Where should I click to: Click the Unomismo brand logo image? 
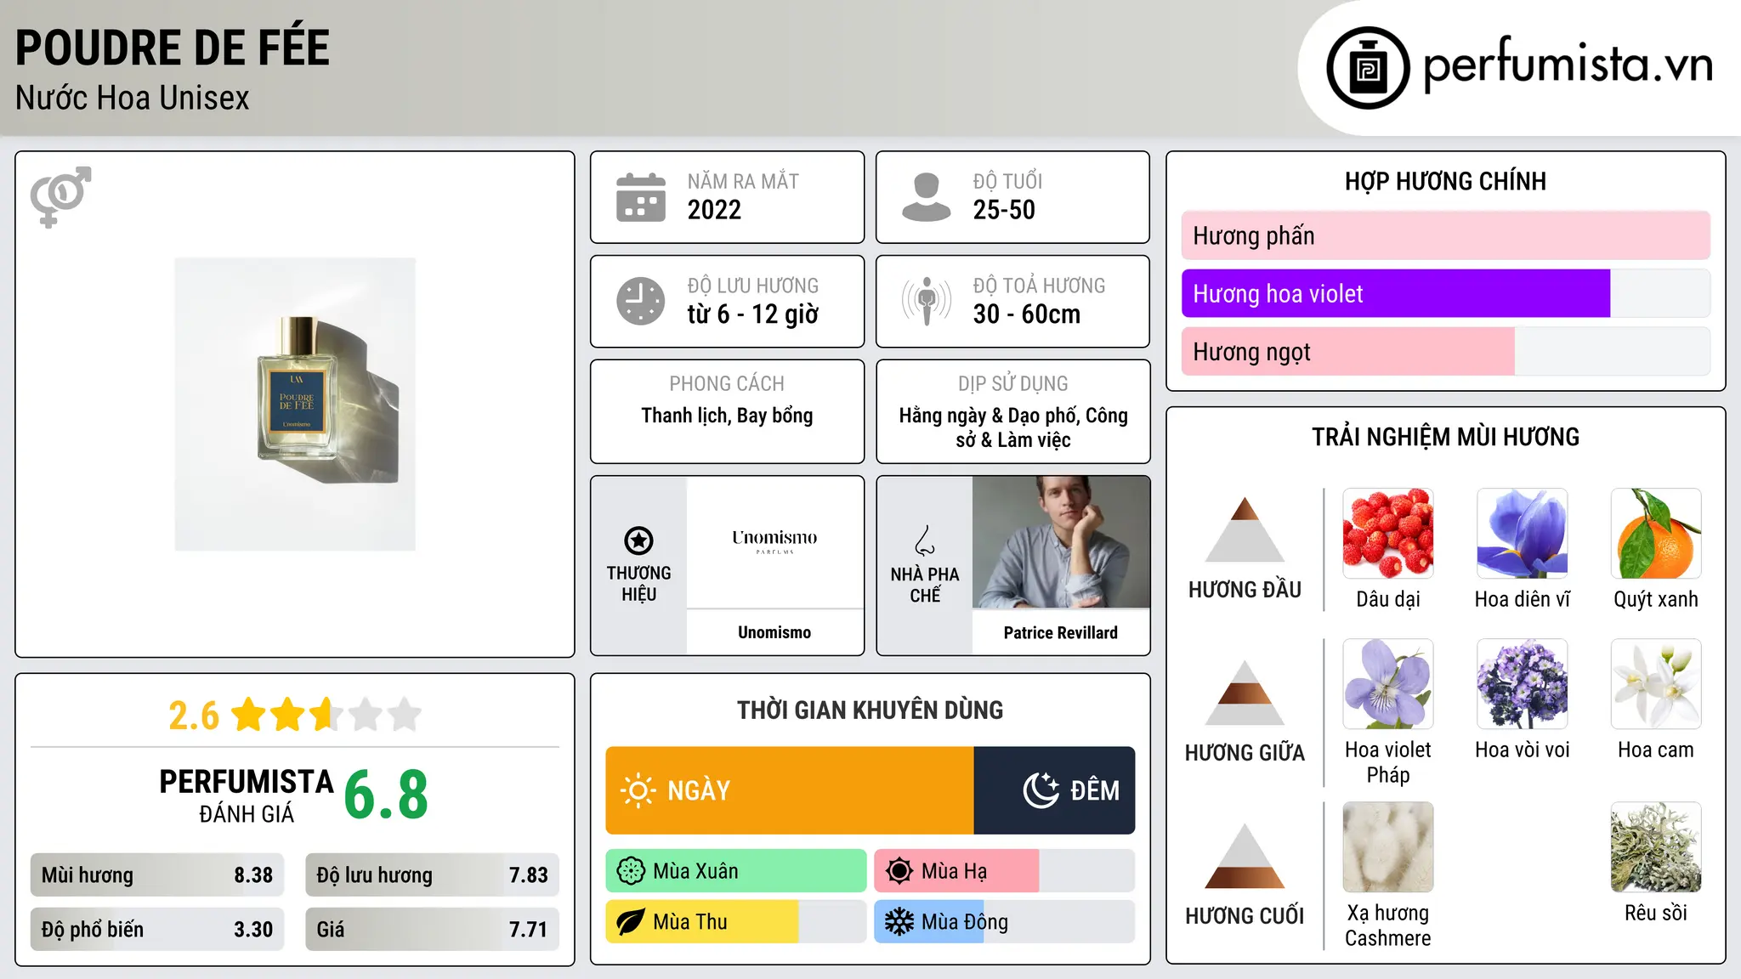774,542
